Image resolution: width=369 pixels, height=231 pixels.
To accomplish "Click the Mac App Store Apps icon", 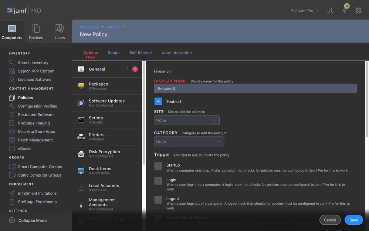I will 12,131.
